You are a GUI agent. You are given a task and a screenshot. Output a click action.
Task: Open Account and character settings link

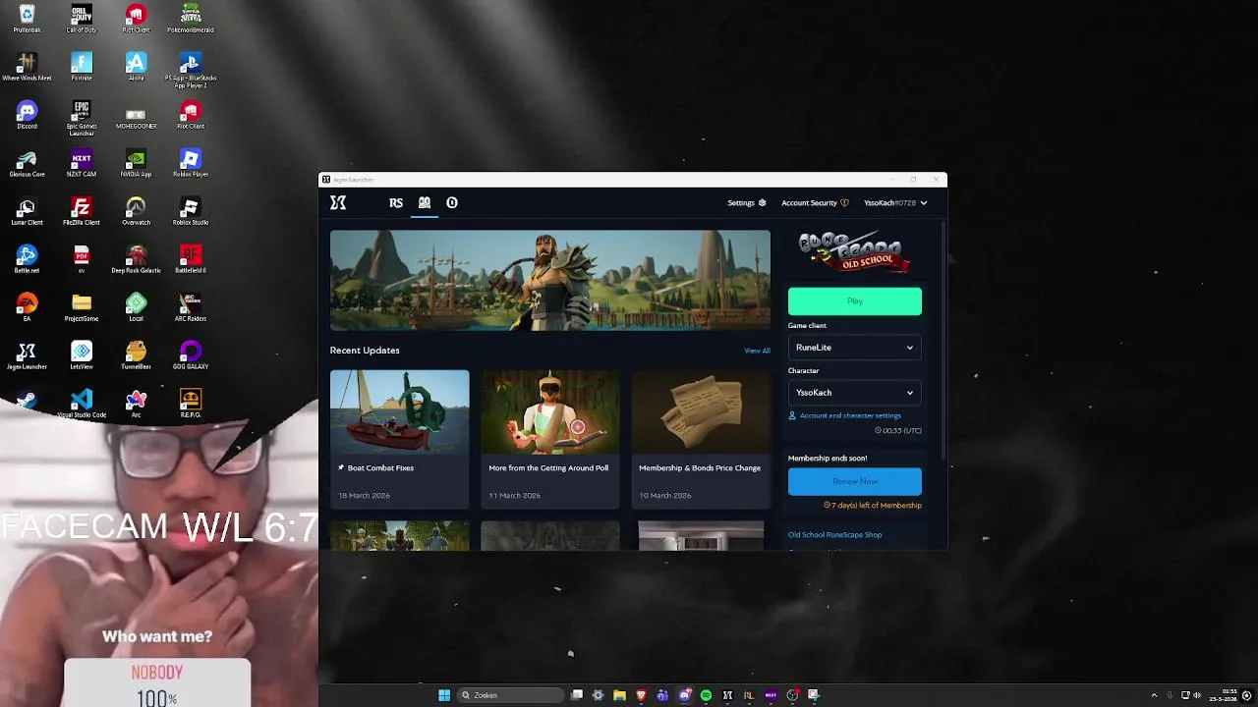(x=844, y=415)
